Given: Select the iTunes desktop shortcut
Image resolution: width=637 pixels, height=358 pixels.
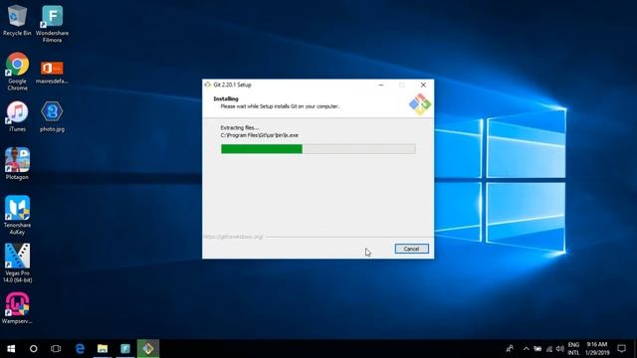Looking at the screenshot, I should click(17, 116).
